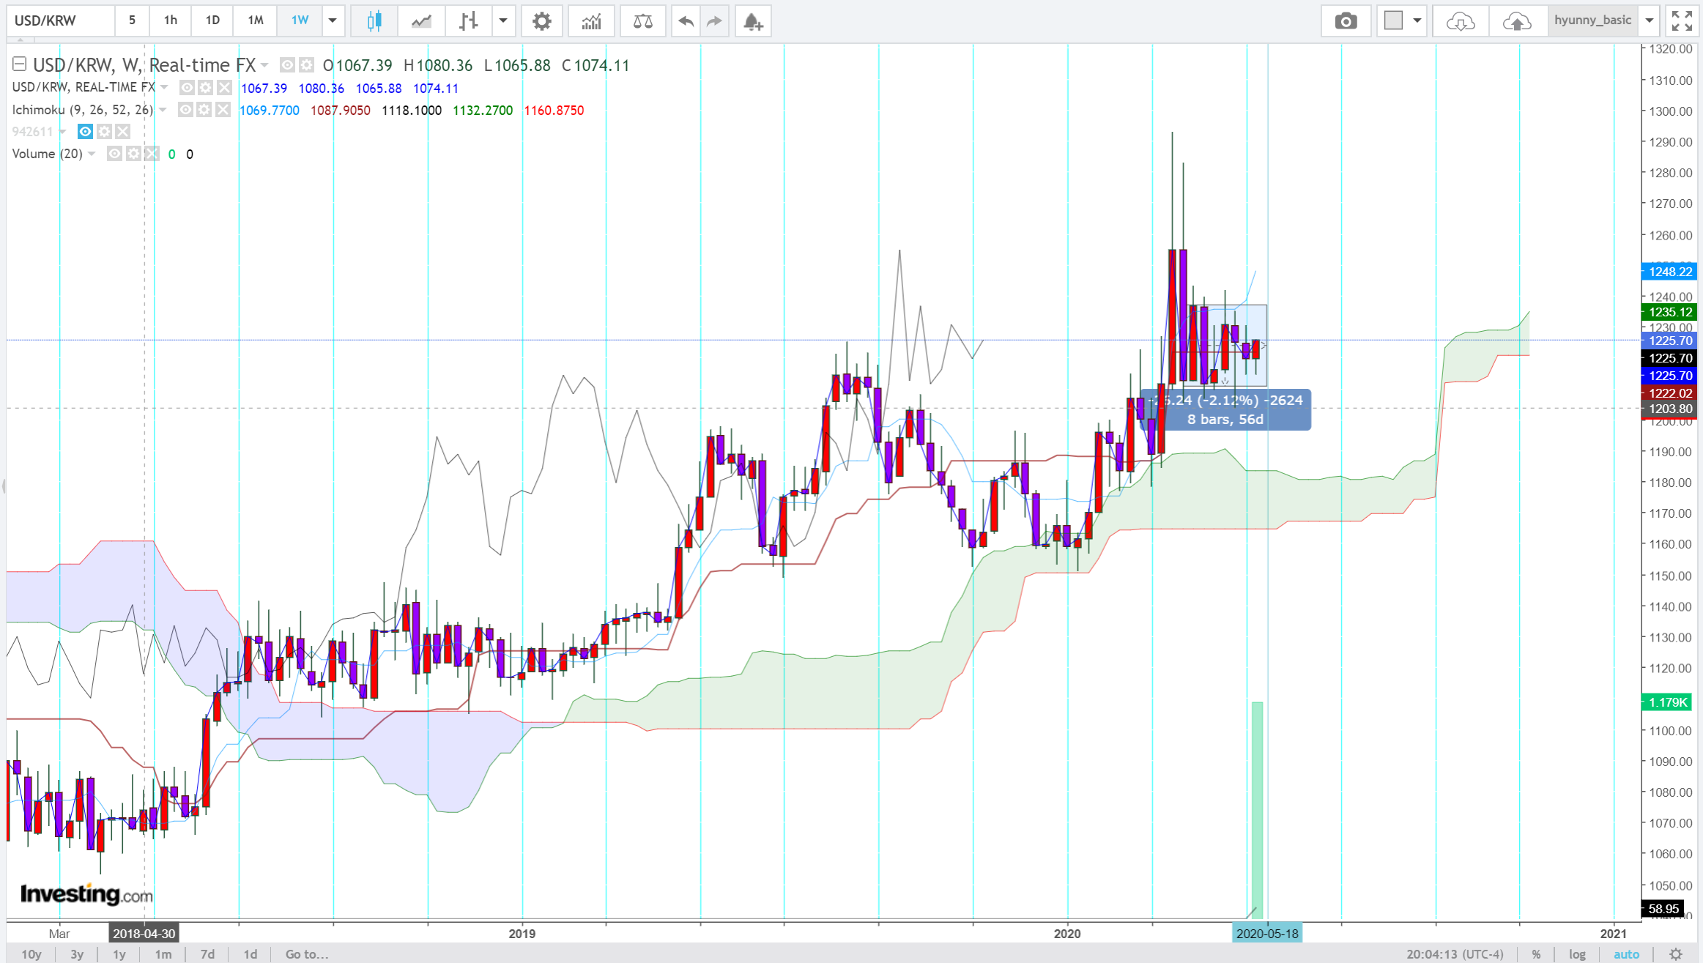Show the hidden 942611 study

86,132
